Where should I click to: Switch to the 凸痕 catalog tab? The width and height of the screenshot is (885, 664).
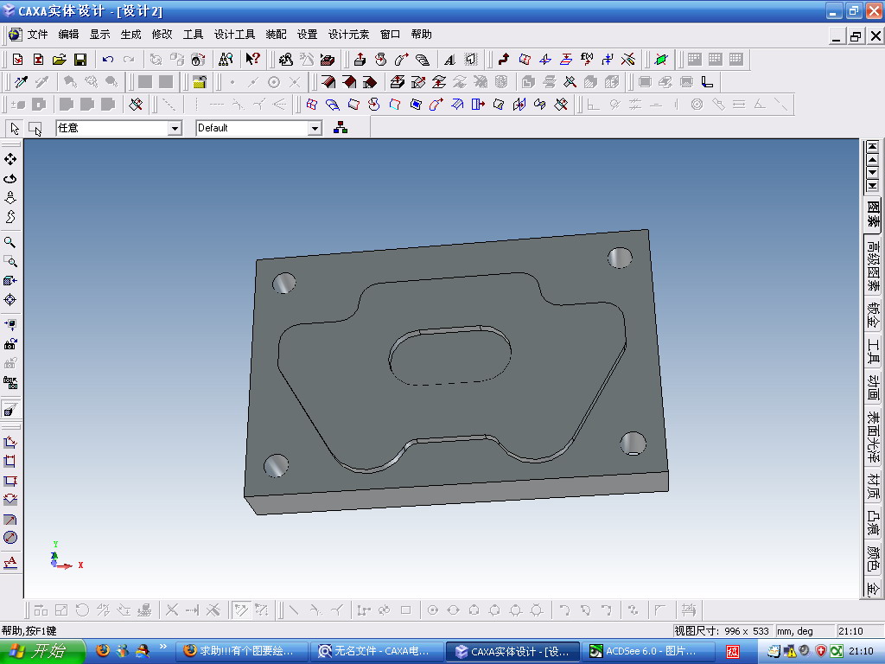point(873,522)
